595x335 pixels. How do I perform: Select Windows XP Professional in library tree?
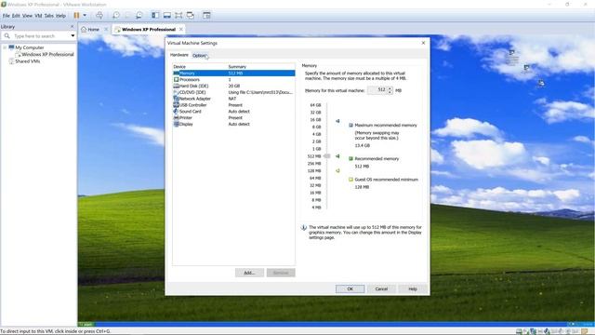(47, 54)
